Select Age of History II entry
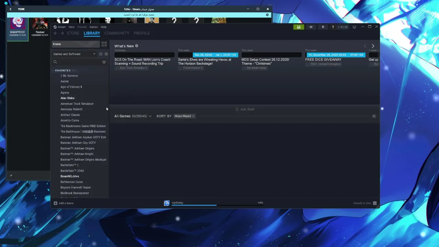The width and height of the screenshot is (439, 247). 71,87
